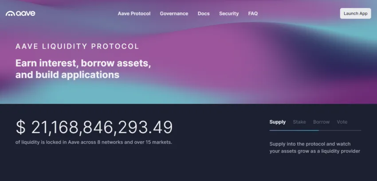The width and height of the screenshot is (377, 181).
Task: Open the Docs navigation link
Action: coord(204,14)
